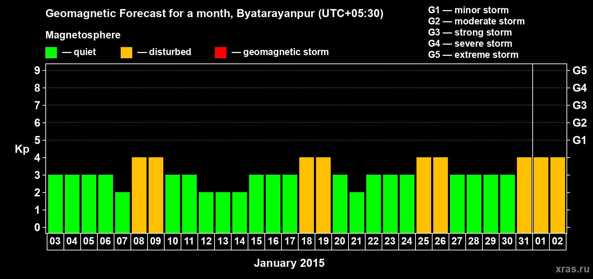The height and width of the screenshot is (279, 593).
Task: Click the orange bar for day 19
Action: pyautogui.click(x=323, y=195)
